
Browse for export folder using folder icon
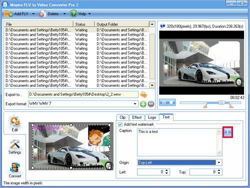click(143, 95)
